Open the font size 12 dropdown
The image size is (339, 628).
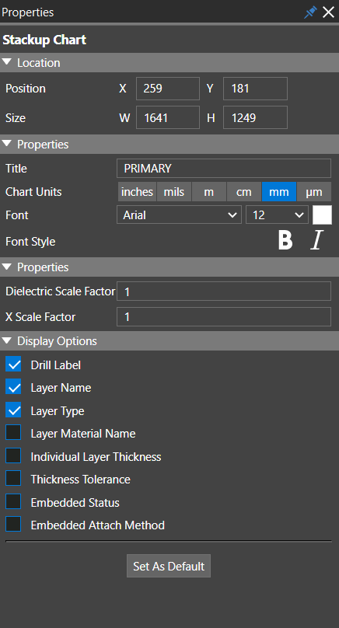(x=277, y=215)
